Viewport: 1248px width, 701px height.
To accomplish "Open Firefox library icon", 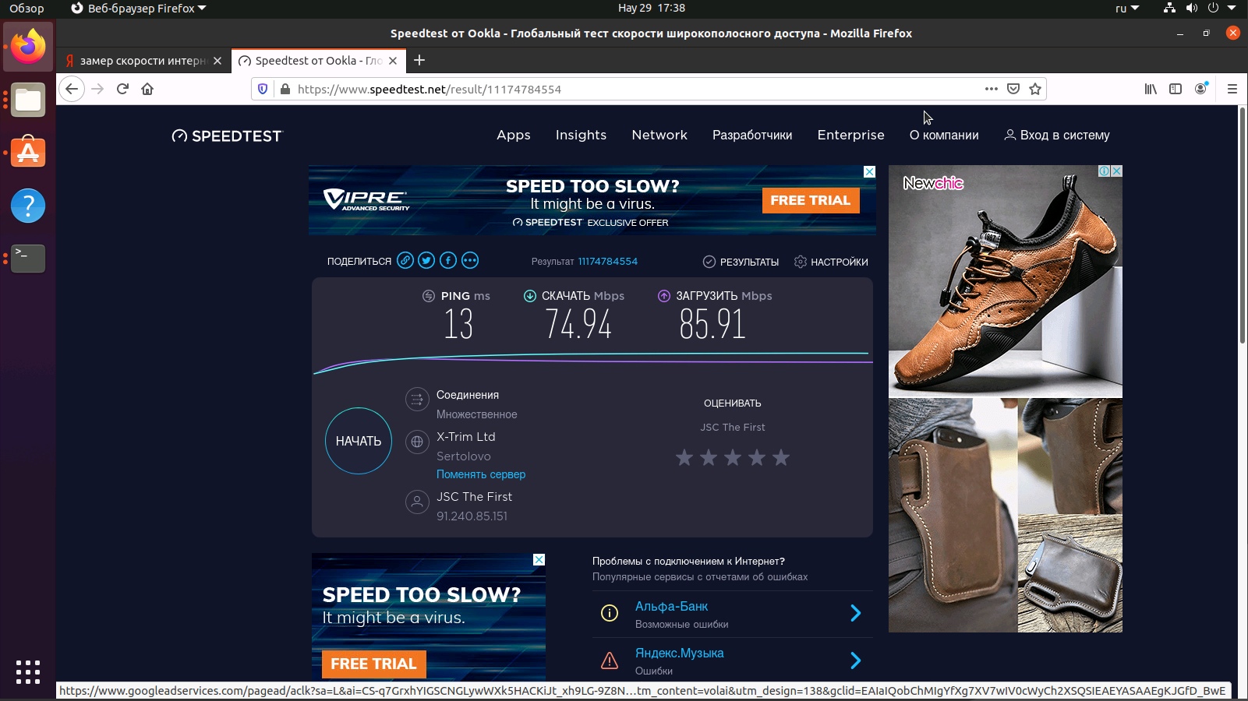I will click(1151, 89).
